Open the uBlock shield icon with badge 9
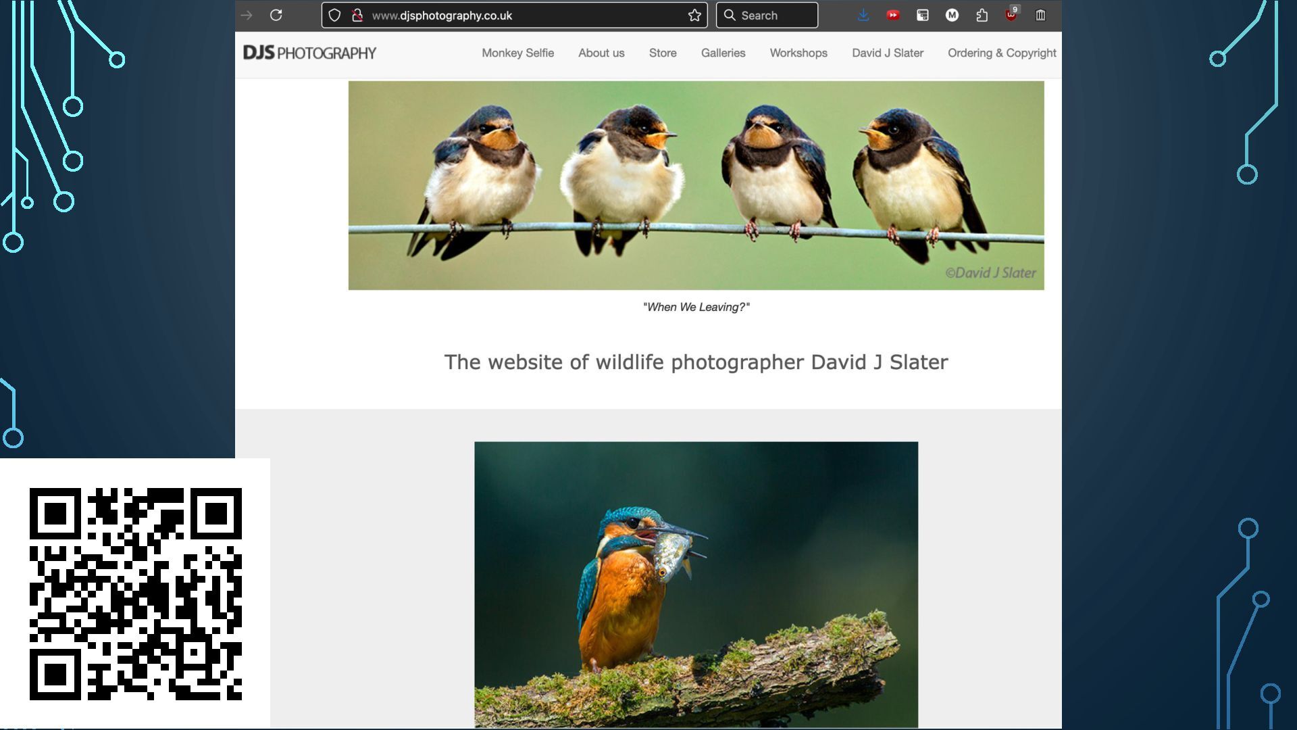Image resolution: width=1297 pixels, height=730 pixels. tap(1011, 14)
